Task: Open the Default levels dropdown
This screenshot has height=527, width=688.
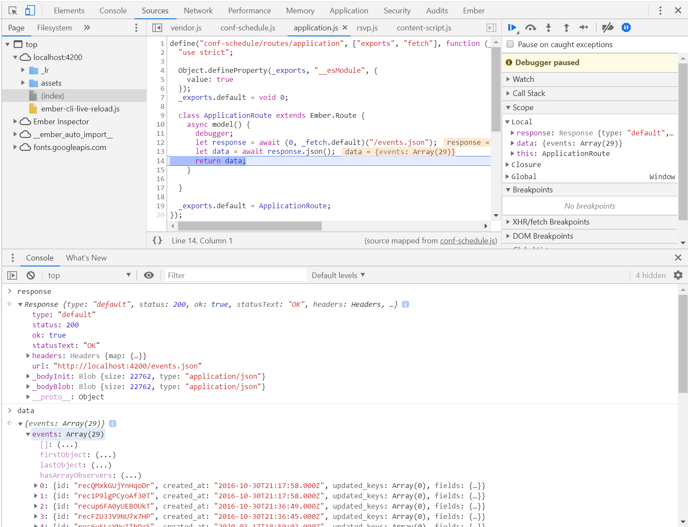Action: pyautogui.click(x=338, y=275)
